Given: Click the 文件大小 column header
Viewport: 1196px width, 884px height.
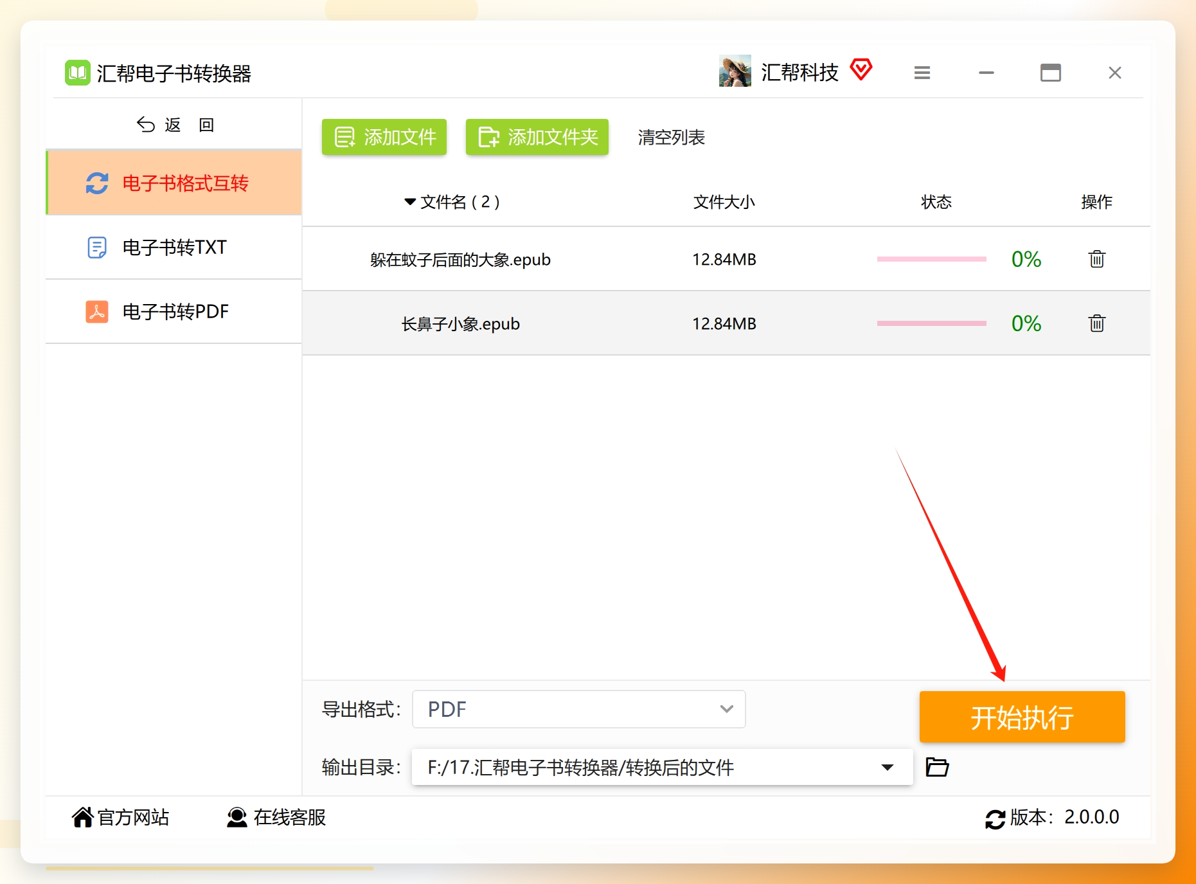Looking at the screenshot, I should [x=724, y=202].
